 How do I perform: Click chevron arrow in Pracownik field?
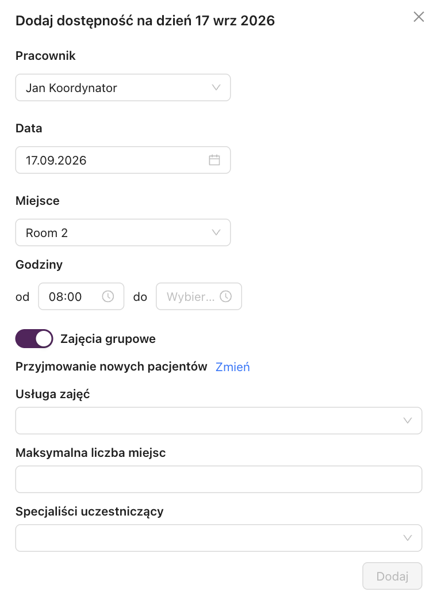coord(216,87)
